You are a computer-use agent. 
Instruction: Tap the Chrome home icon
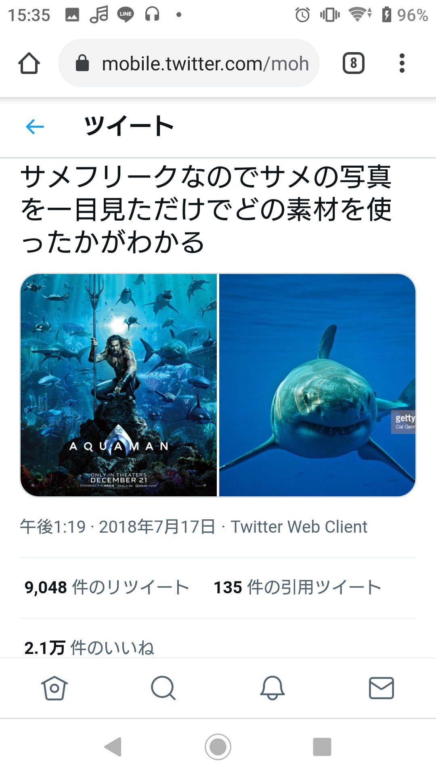[x=29, y=63]
